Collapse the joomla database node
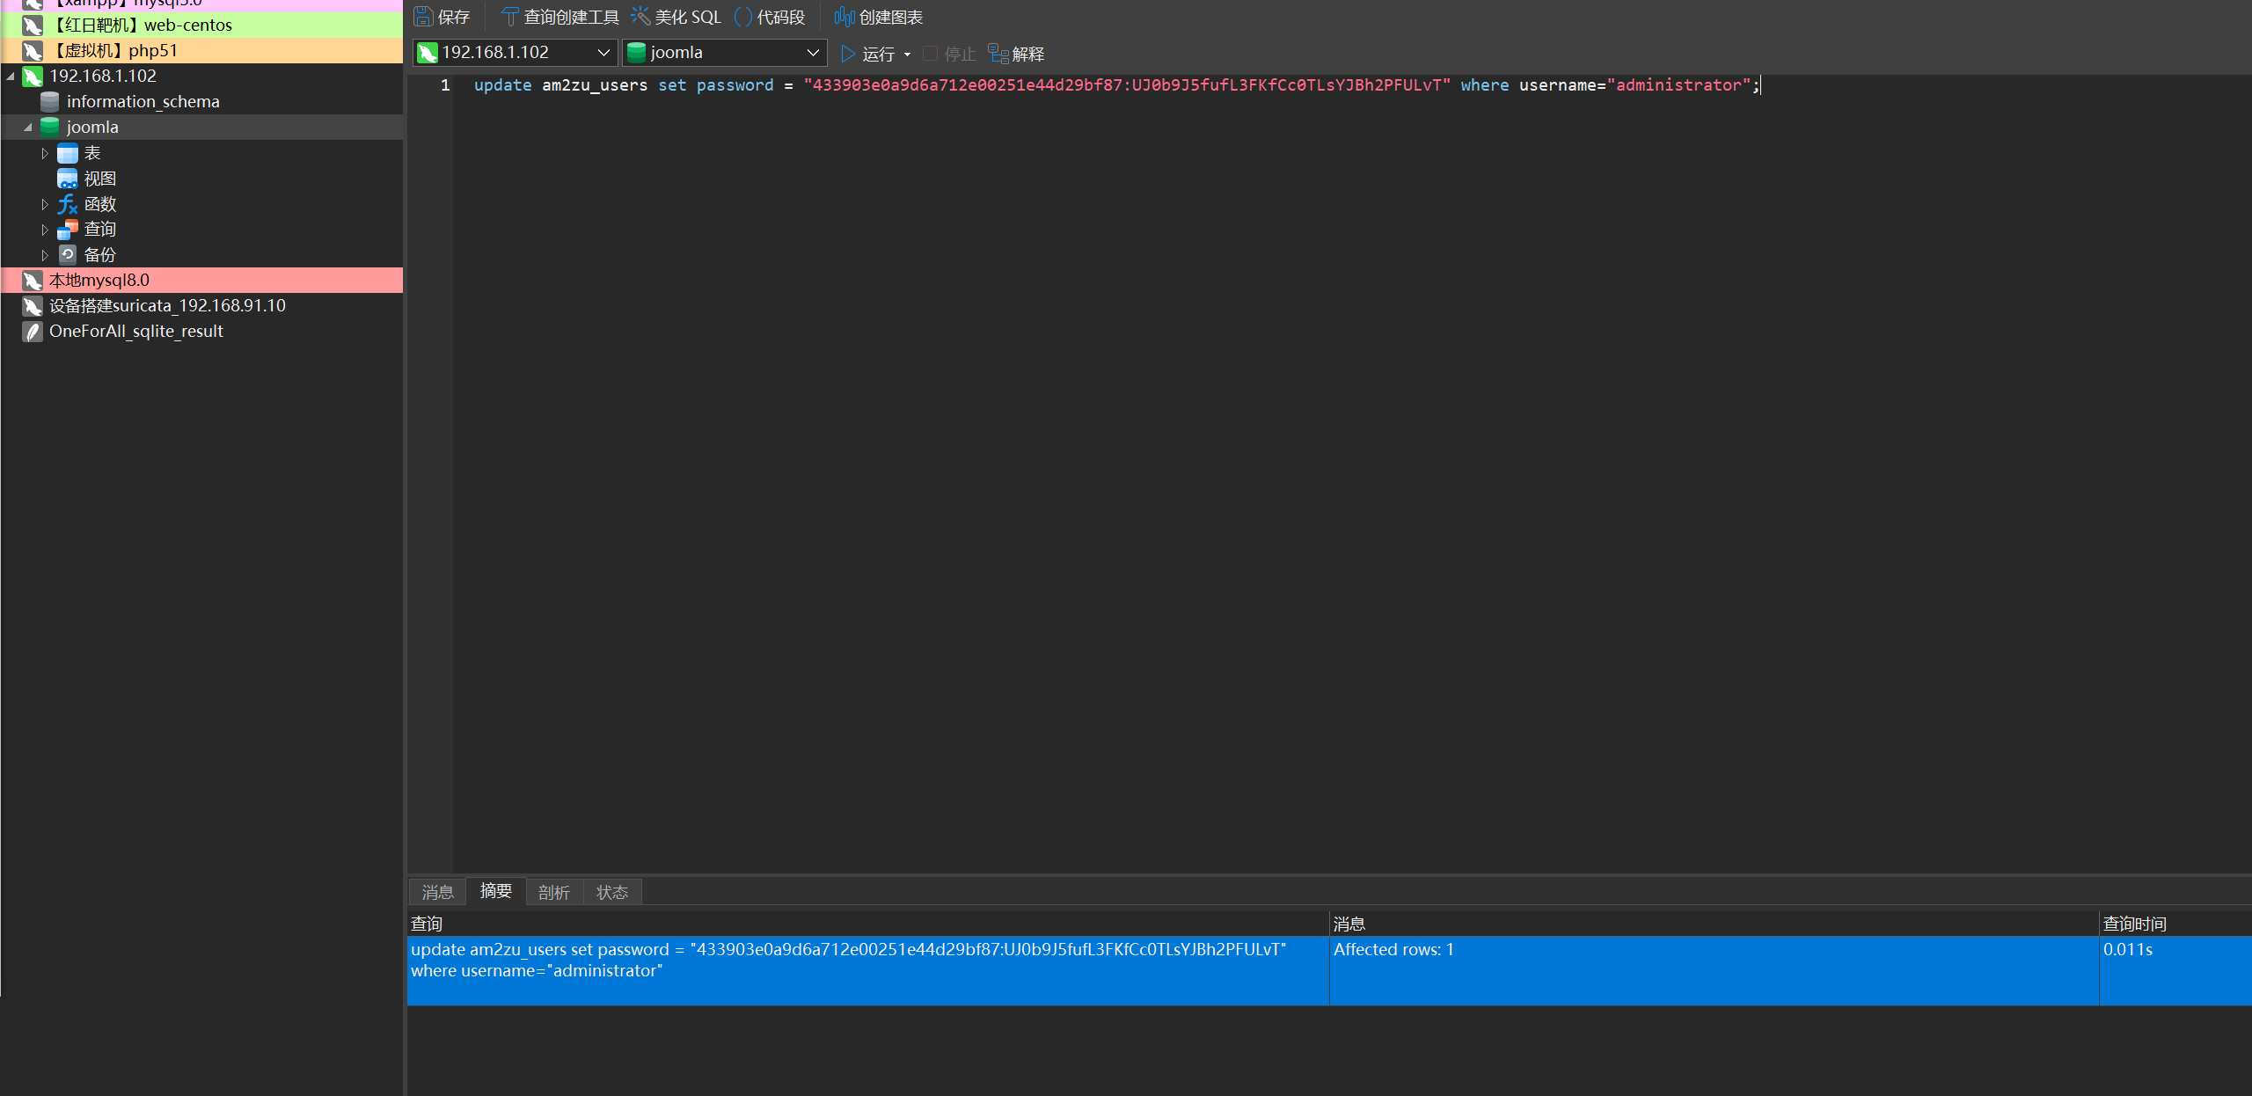The height and width of the screenshot is (1096, 2252). (x=28, y=128)
